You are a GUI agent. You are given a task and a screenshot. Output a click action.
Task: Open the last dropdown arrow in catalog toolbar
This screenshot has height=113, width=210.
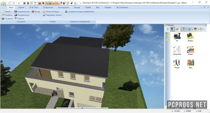coord(204,29)
